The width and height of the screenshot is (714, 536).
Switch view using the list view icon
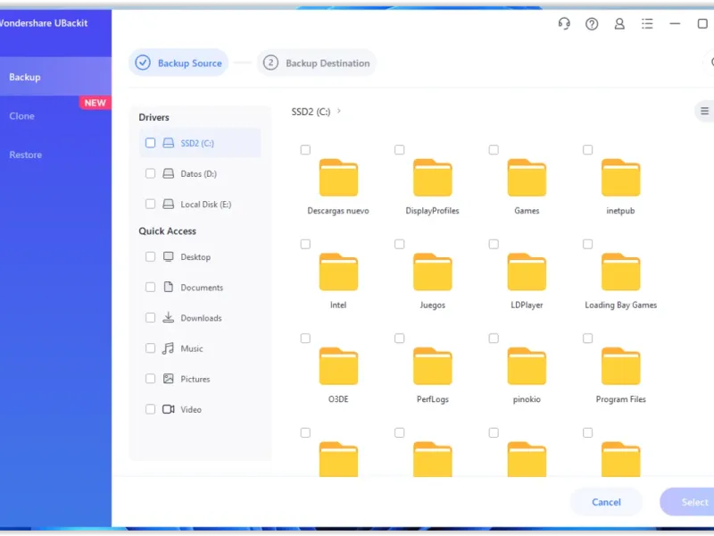pyautogui.click(x=704, y=111)
